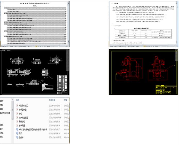Click the 蜗轮 drawing file icon
This screenshot has width=179, height=145.
pyautogui.click(x=17, y=113)
